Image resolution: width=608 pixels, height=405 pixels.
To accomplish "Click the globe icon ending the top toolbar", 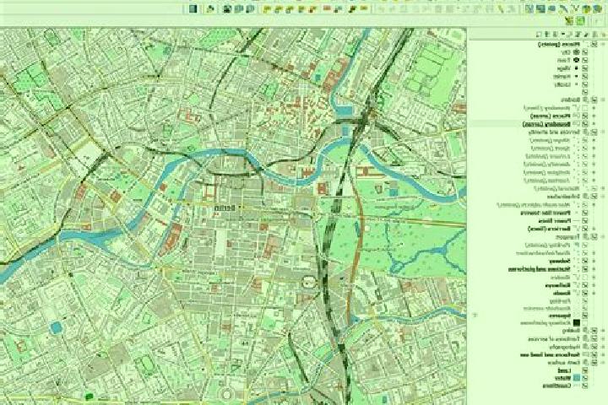I will tap(597, 9).
